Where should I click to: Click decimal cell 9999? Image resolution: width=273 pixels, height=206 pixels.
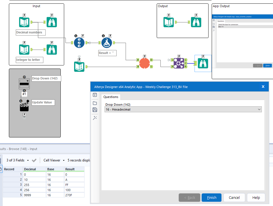click(34, 195)
